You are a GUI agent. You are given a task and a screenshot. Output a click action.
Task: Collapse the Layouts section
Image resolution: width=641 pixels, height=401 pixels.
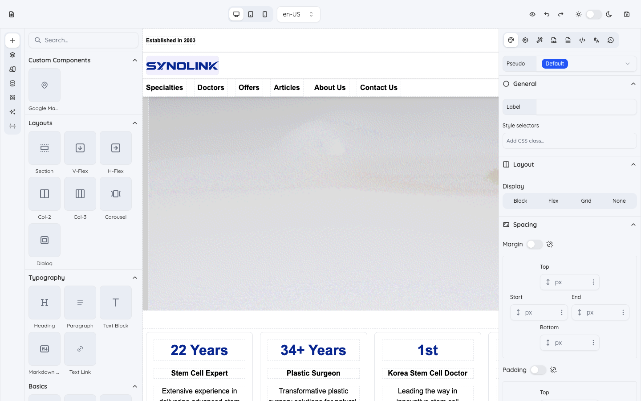135,123
